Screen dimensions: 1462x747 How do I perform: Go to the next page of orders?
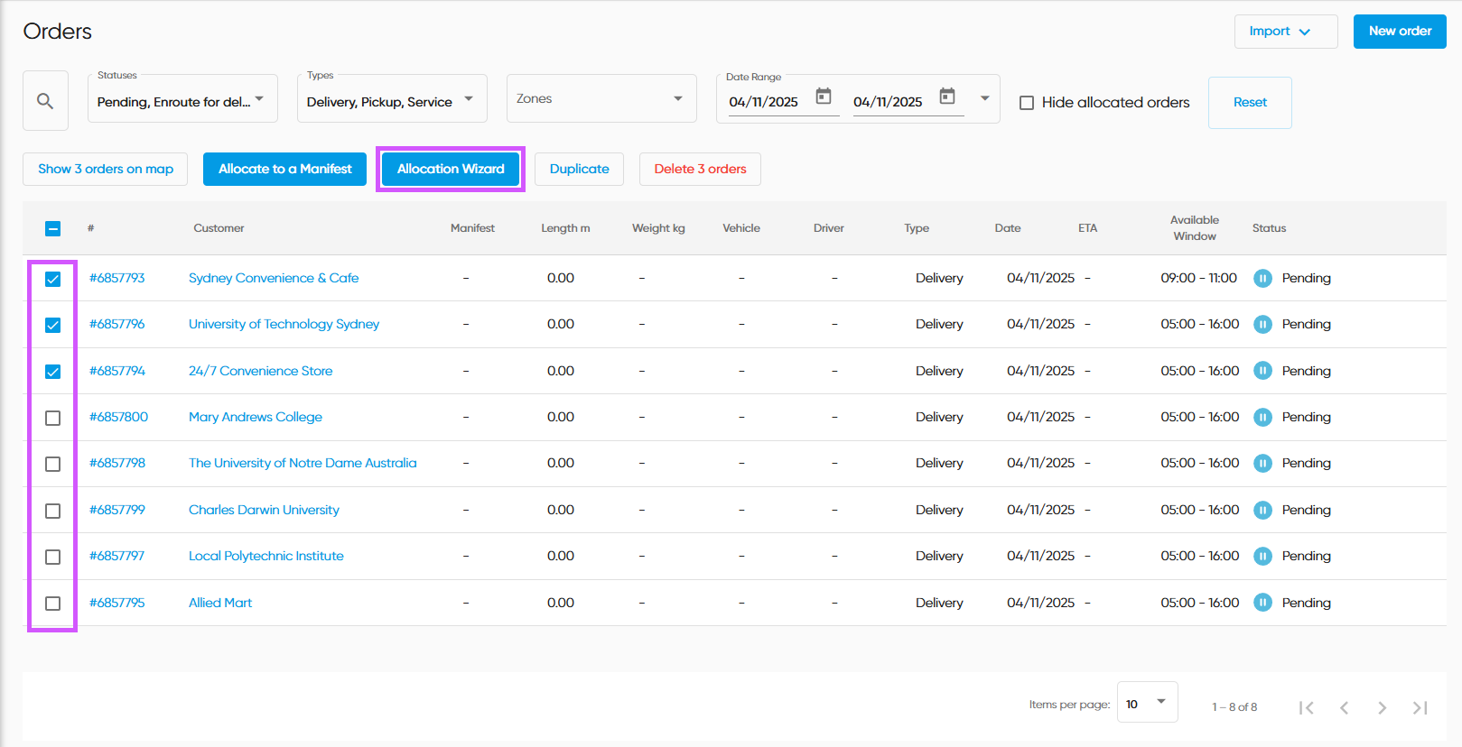[x=1382, y=707]
